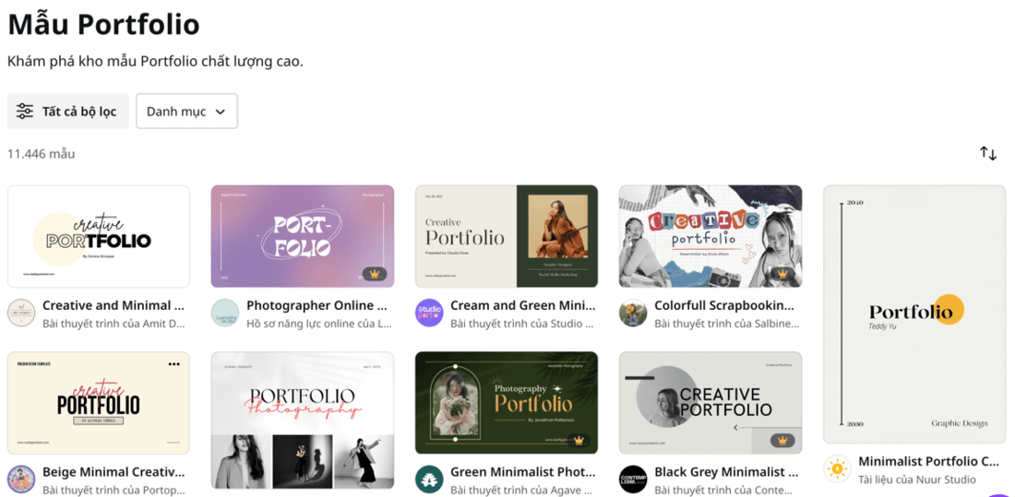Open the Portfolio Photography black-and-white thumbnail
Image resolution: width=1015 pixels, height=497 pixels.
[x=303, y=420]
